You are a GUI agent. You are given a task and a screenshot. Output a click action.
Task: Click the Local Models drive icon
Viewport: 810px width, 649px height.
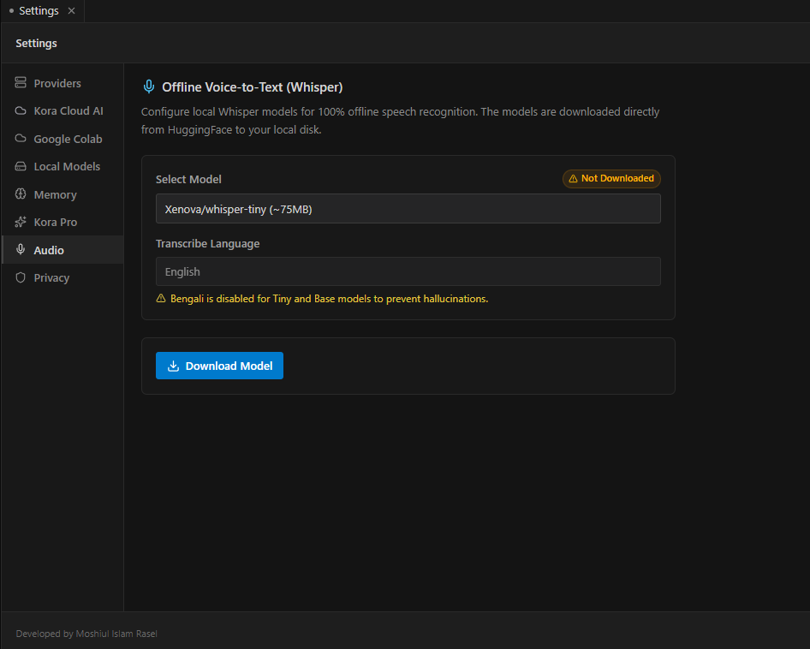(x=21, y=166)
